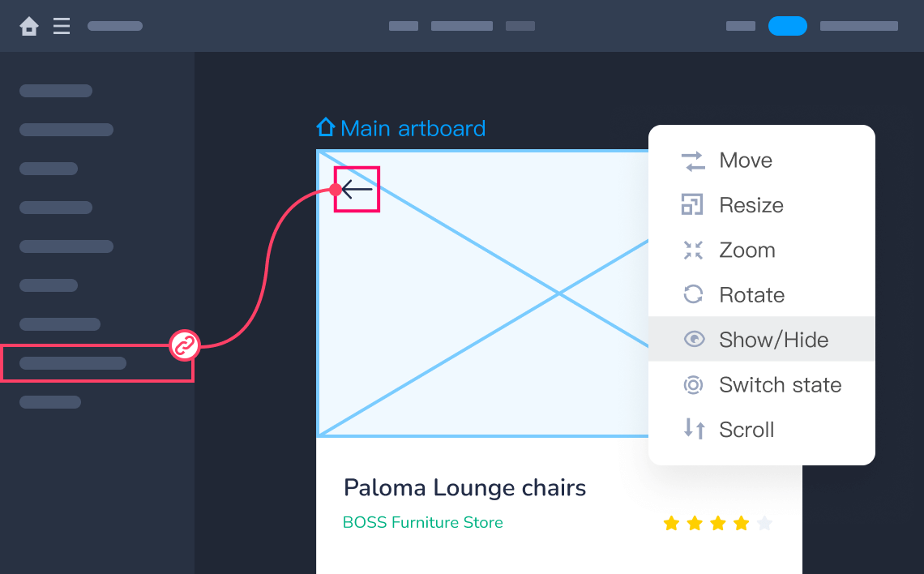Click the pink link badge icon
The image size is (924, 574).
185,346
